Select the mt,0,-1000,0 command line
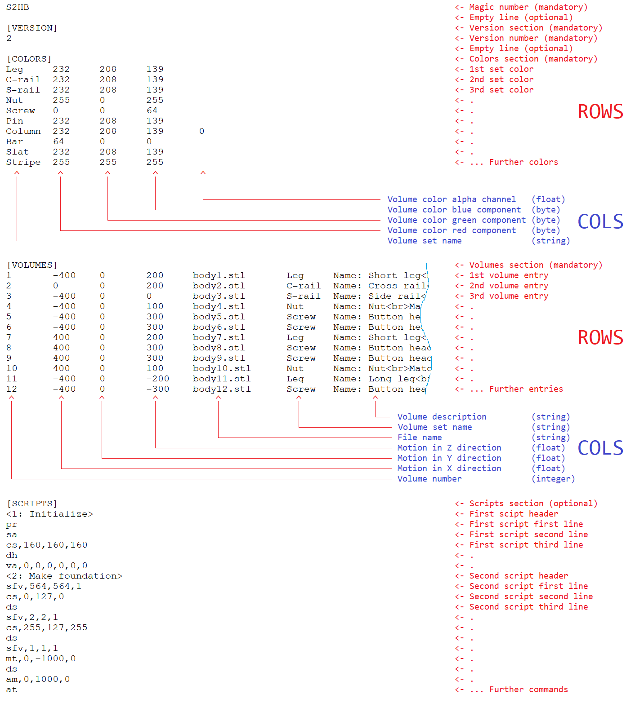The width and height of the screenshot is (626, 703). click(41, 659)
